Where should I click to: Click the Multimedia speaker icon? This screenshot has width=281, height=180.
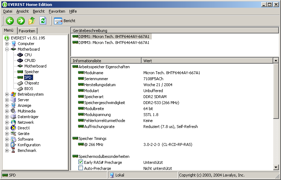coord(13,111)
